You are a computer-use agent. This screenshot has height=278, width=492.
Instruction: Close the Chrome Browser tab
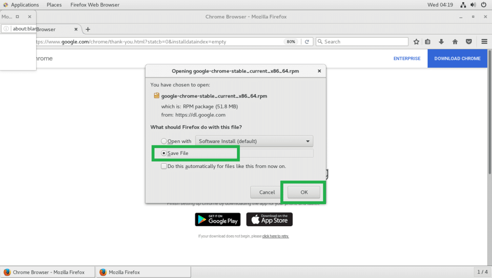point(76,29)
